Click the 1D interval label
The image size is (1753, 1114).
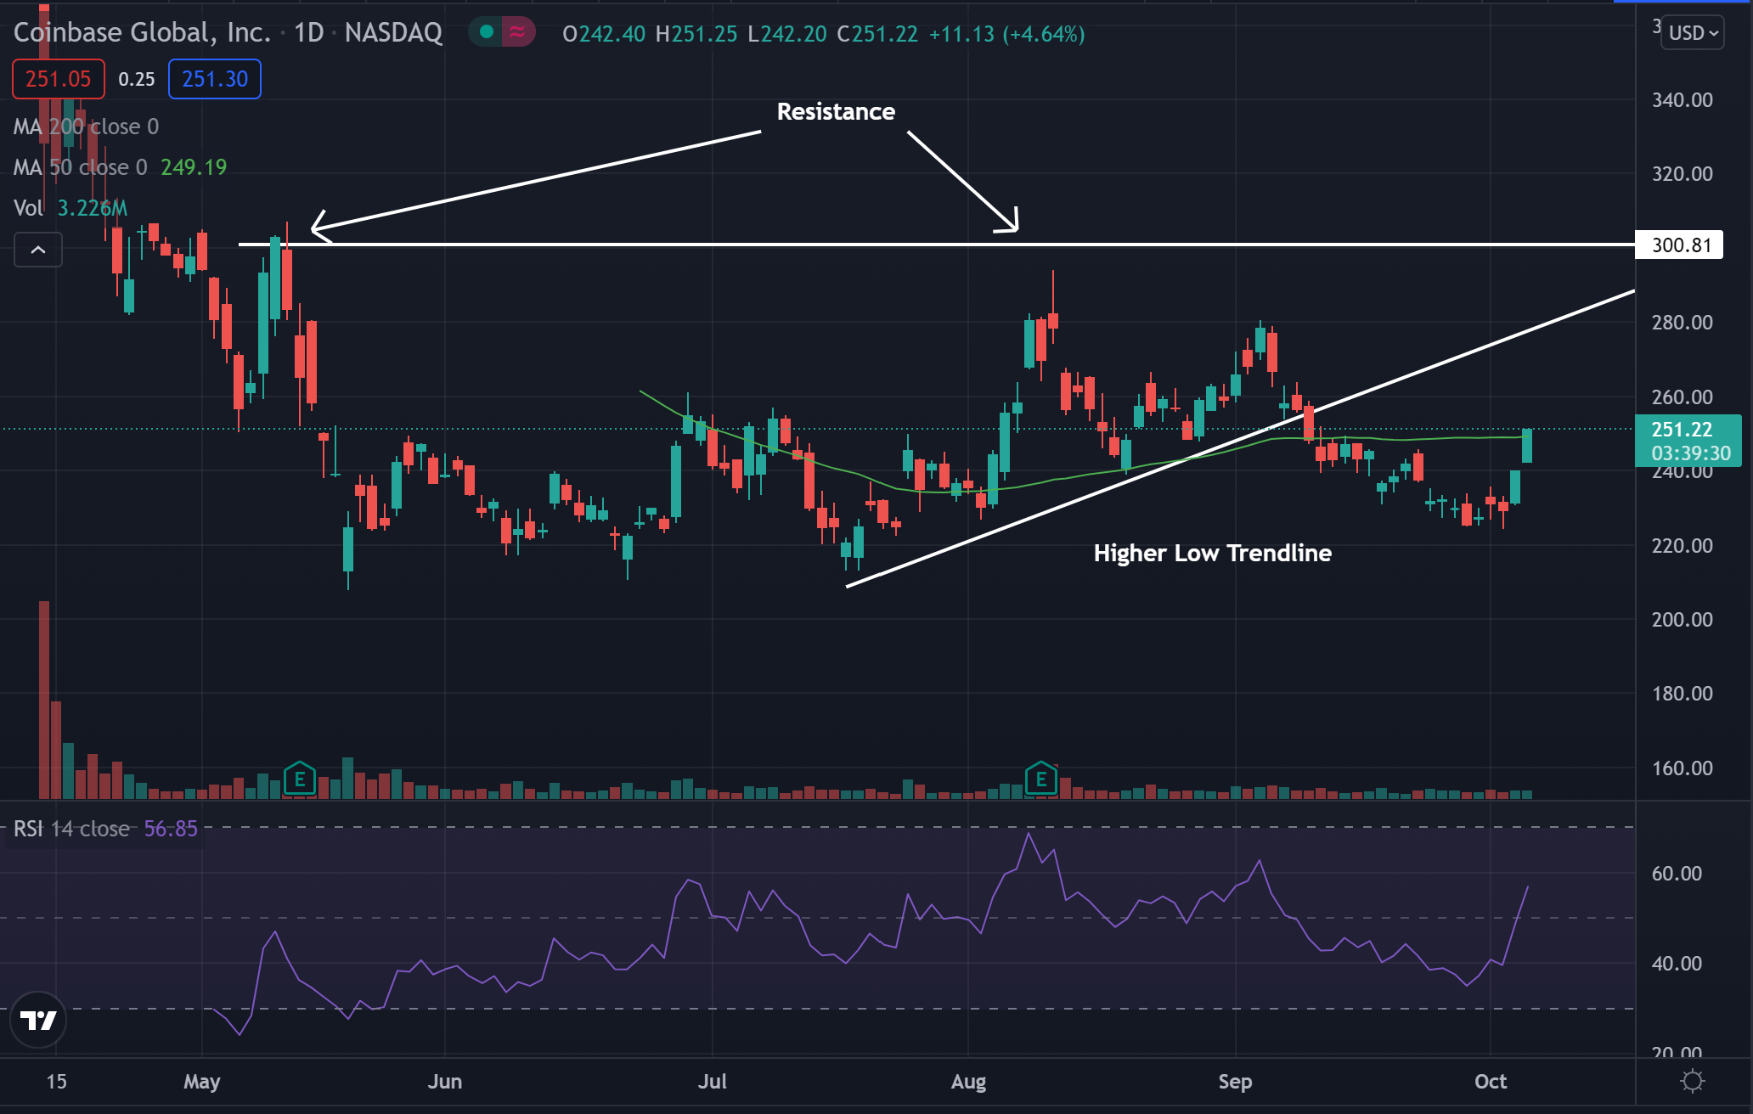click(309, 32)
